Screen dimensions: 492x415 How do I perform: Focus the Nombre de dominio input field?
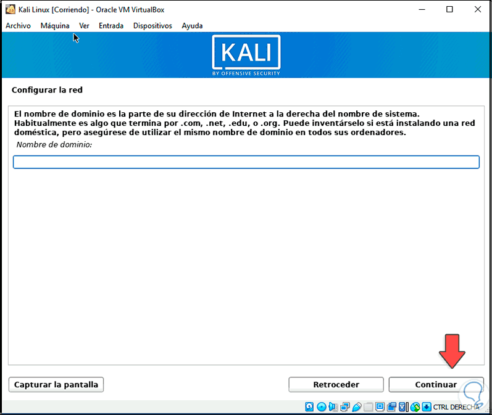coord(246,162)
